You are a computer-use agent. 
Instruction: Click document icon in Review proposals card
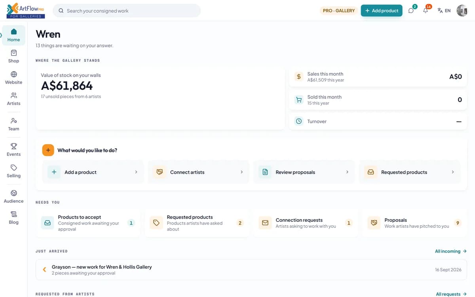pyautogui.click(x=265, y=172)
